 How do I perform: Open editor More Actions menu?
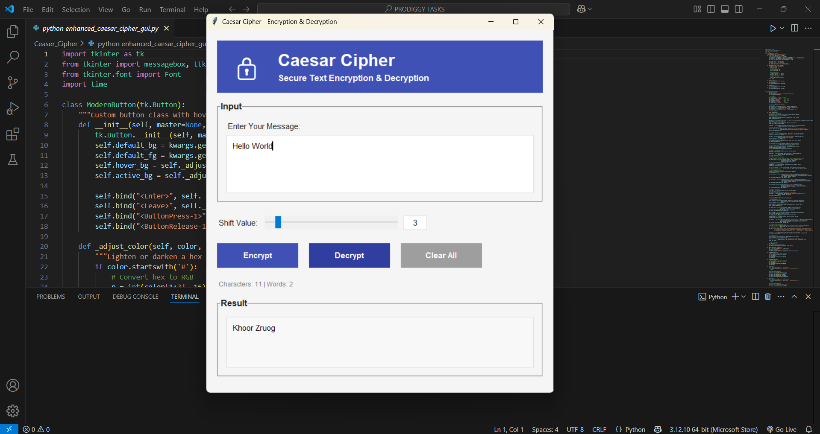pos(808,28)
